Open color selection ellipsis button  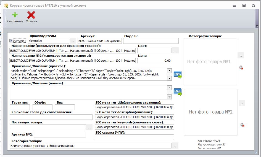point(175,51)
